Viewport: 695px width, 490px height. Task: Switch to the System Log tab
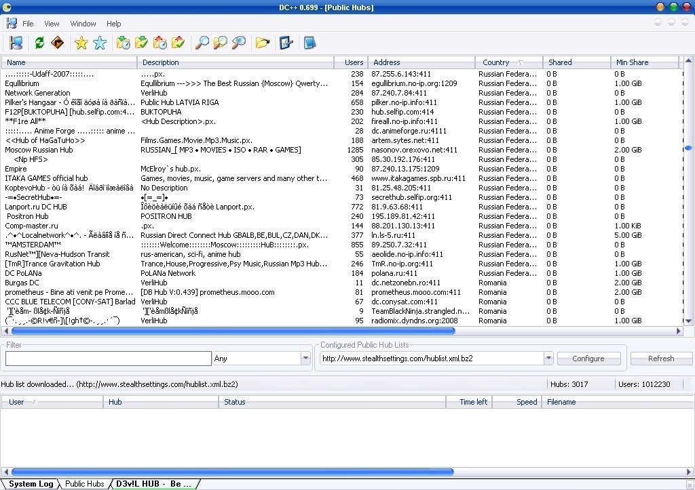[31, 484]
